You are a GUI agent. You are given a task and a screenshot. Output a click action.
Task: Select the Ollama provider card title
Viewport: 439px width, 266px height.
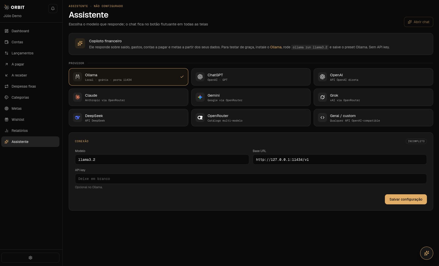coord(91,75)
